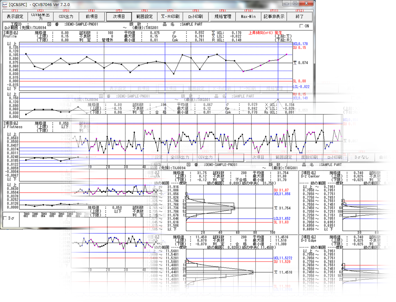Open 範囲設定 (F6) in the main window
The width and height of the screenshot is (396, 302).
tap(144, 17)
